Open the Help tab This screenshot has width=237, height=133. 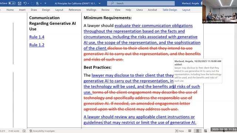(x=128, y=10)
